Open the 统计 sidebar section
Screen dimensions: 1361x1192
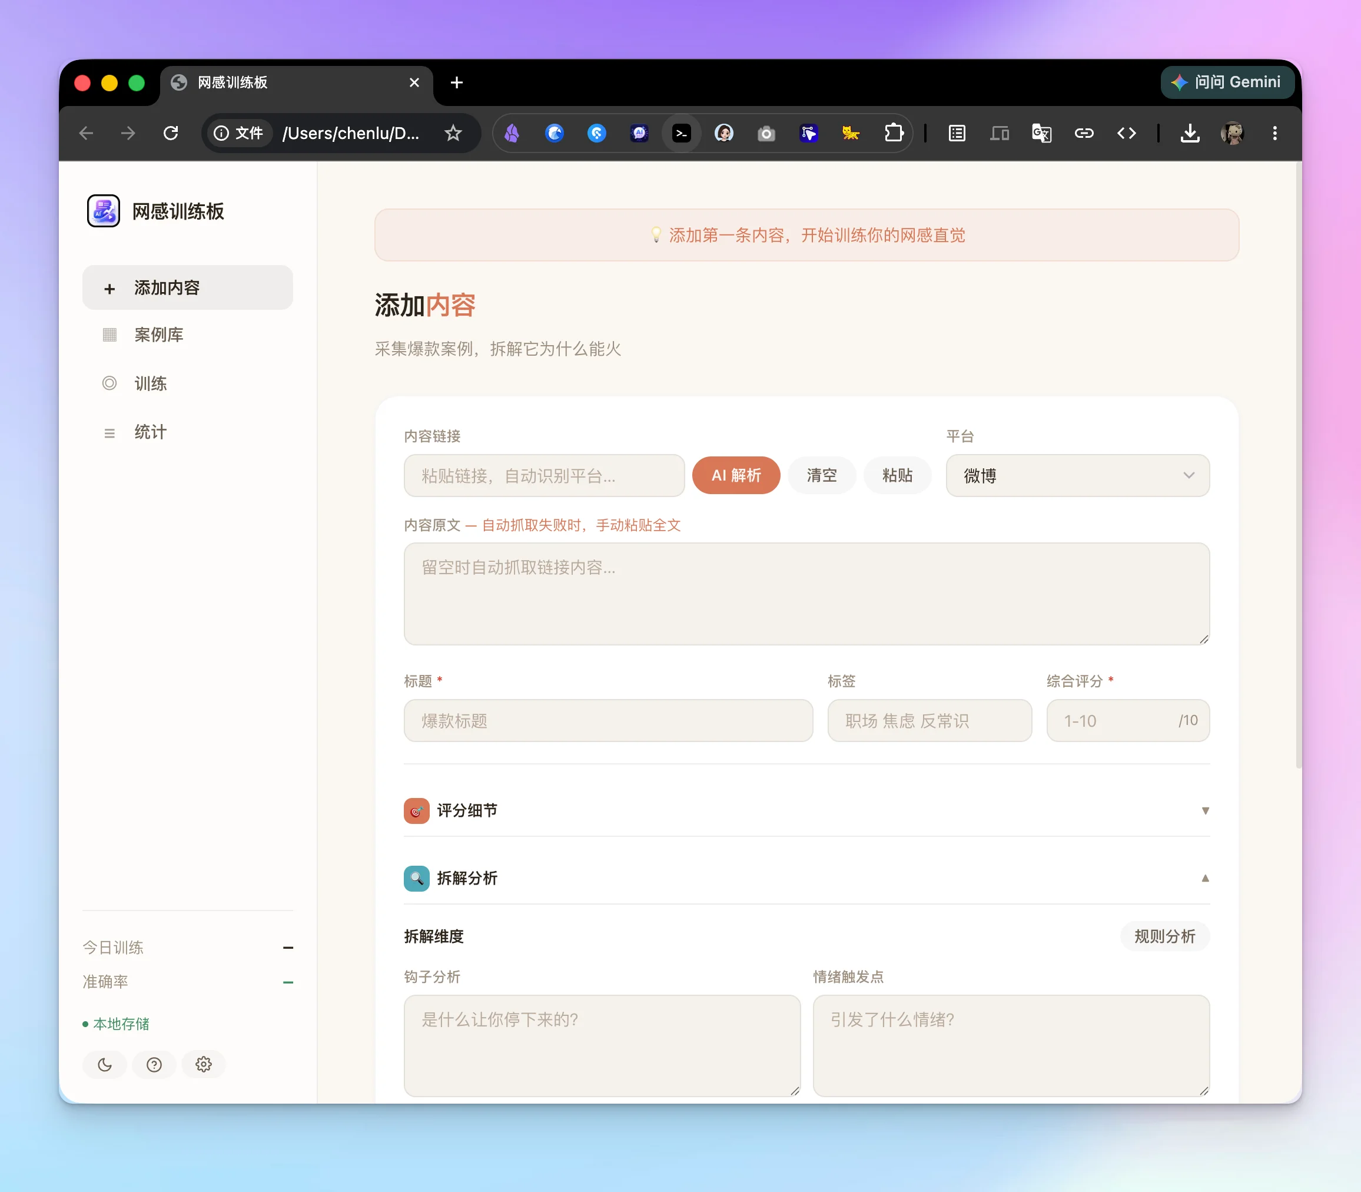click(188, 432)
